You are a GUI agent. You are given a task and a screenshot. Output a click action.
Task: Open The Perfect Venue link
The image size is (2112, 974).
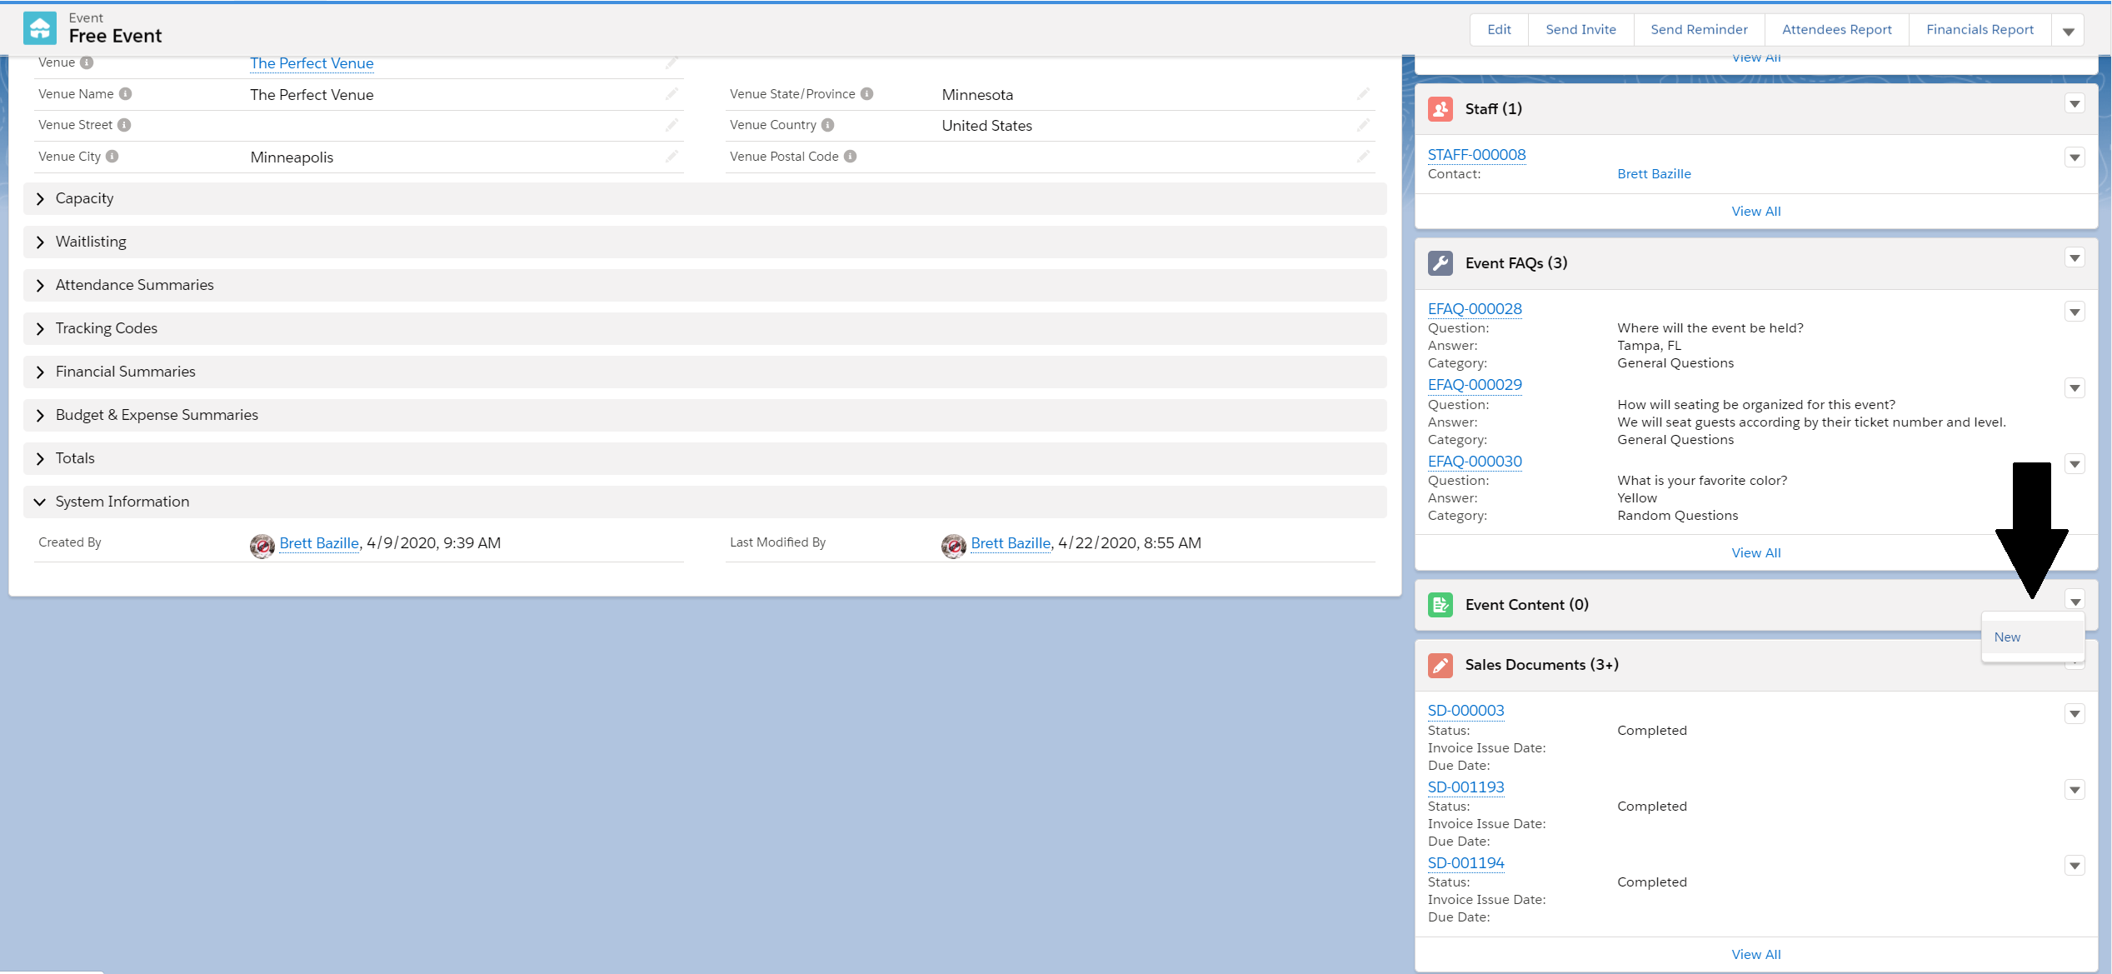312,63
